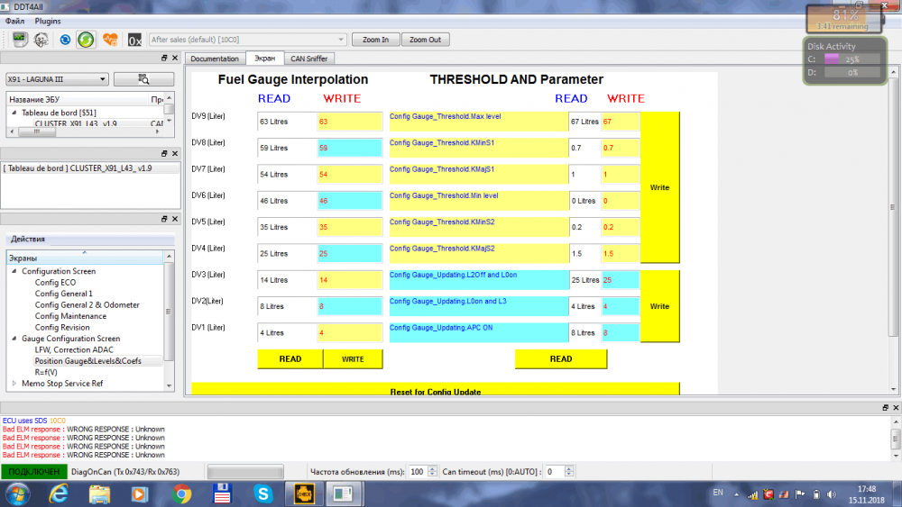Open Windows Explorer from the taskbar
Viewport: 902px width, 507px height.
99,493
